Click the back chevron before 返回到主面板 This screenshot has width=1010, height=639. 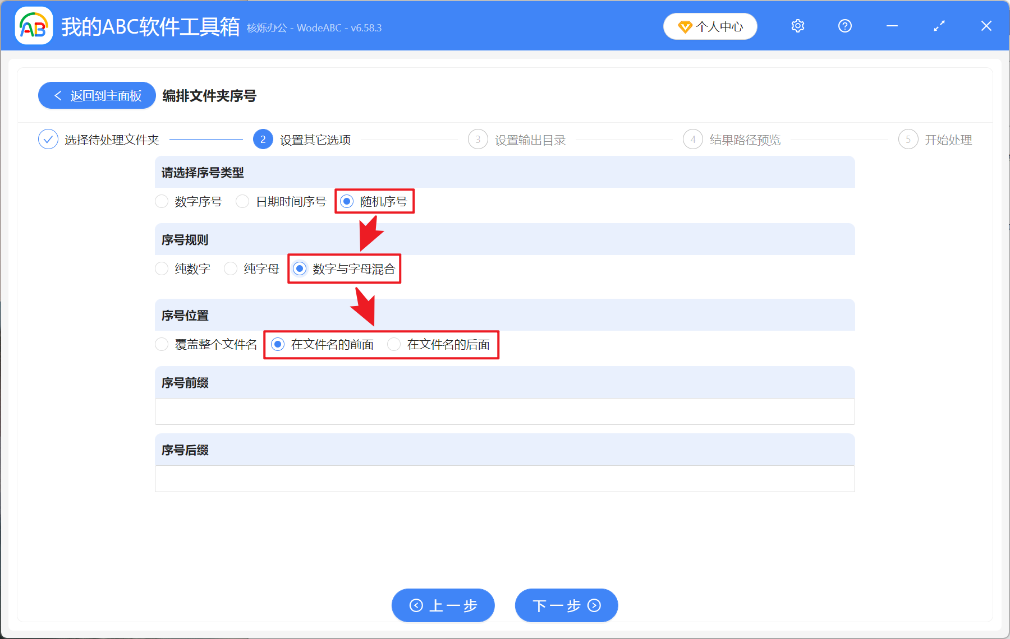(x=58, y=95)
